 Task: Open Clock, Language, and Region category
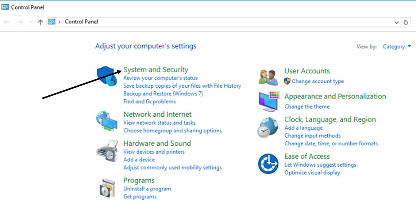[330, 119]
